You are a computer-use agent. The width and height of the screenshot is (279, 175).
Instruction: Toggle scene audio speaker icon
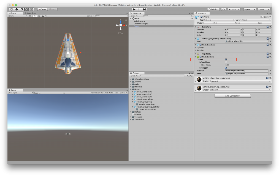point(39,16)
